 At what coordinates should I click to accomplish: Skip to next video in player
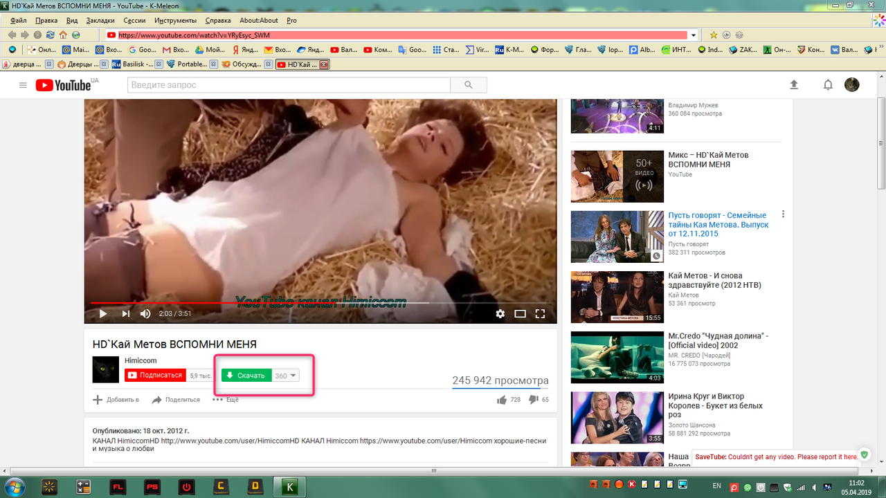126,313
